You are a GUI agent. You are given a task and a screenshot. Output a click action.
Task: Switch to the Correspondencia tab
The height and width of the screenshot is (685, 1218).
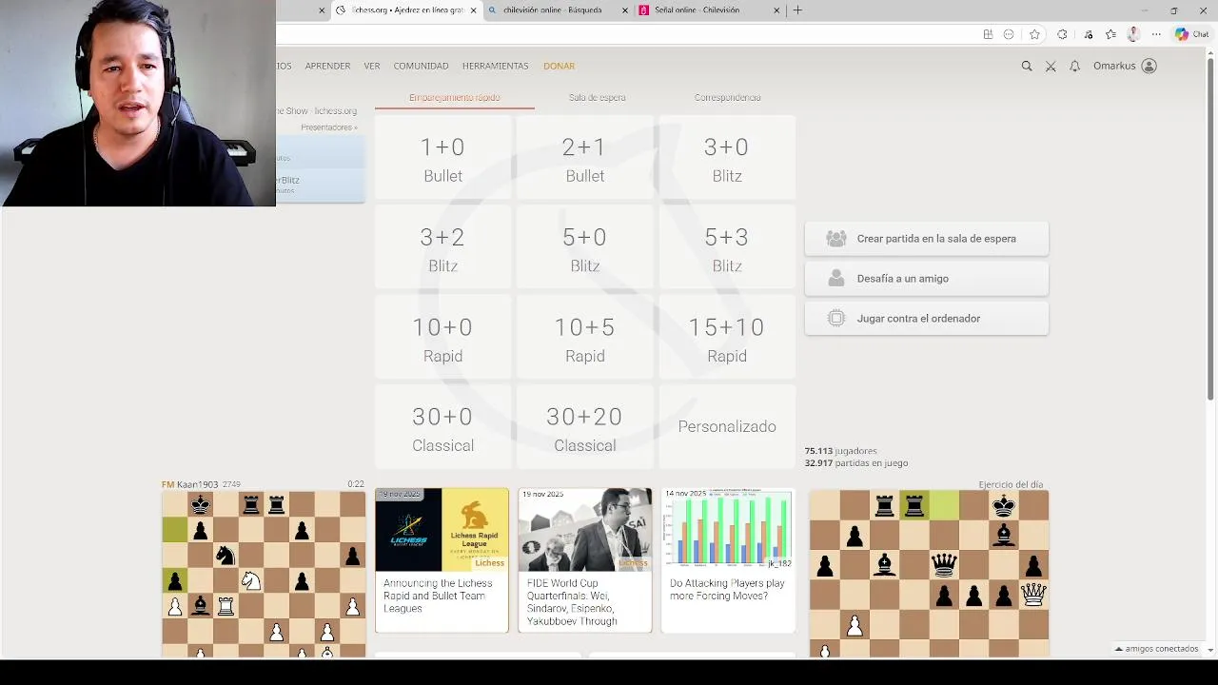727,97
